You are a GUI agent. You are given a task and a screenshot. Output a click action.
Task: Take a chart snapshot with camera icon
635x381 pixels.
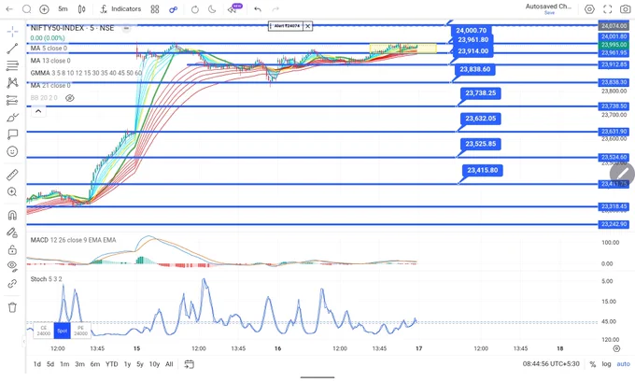point(626,9)
